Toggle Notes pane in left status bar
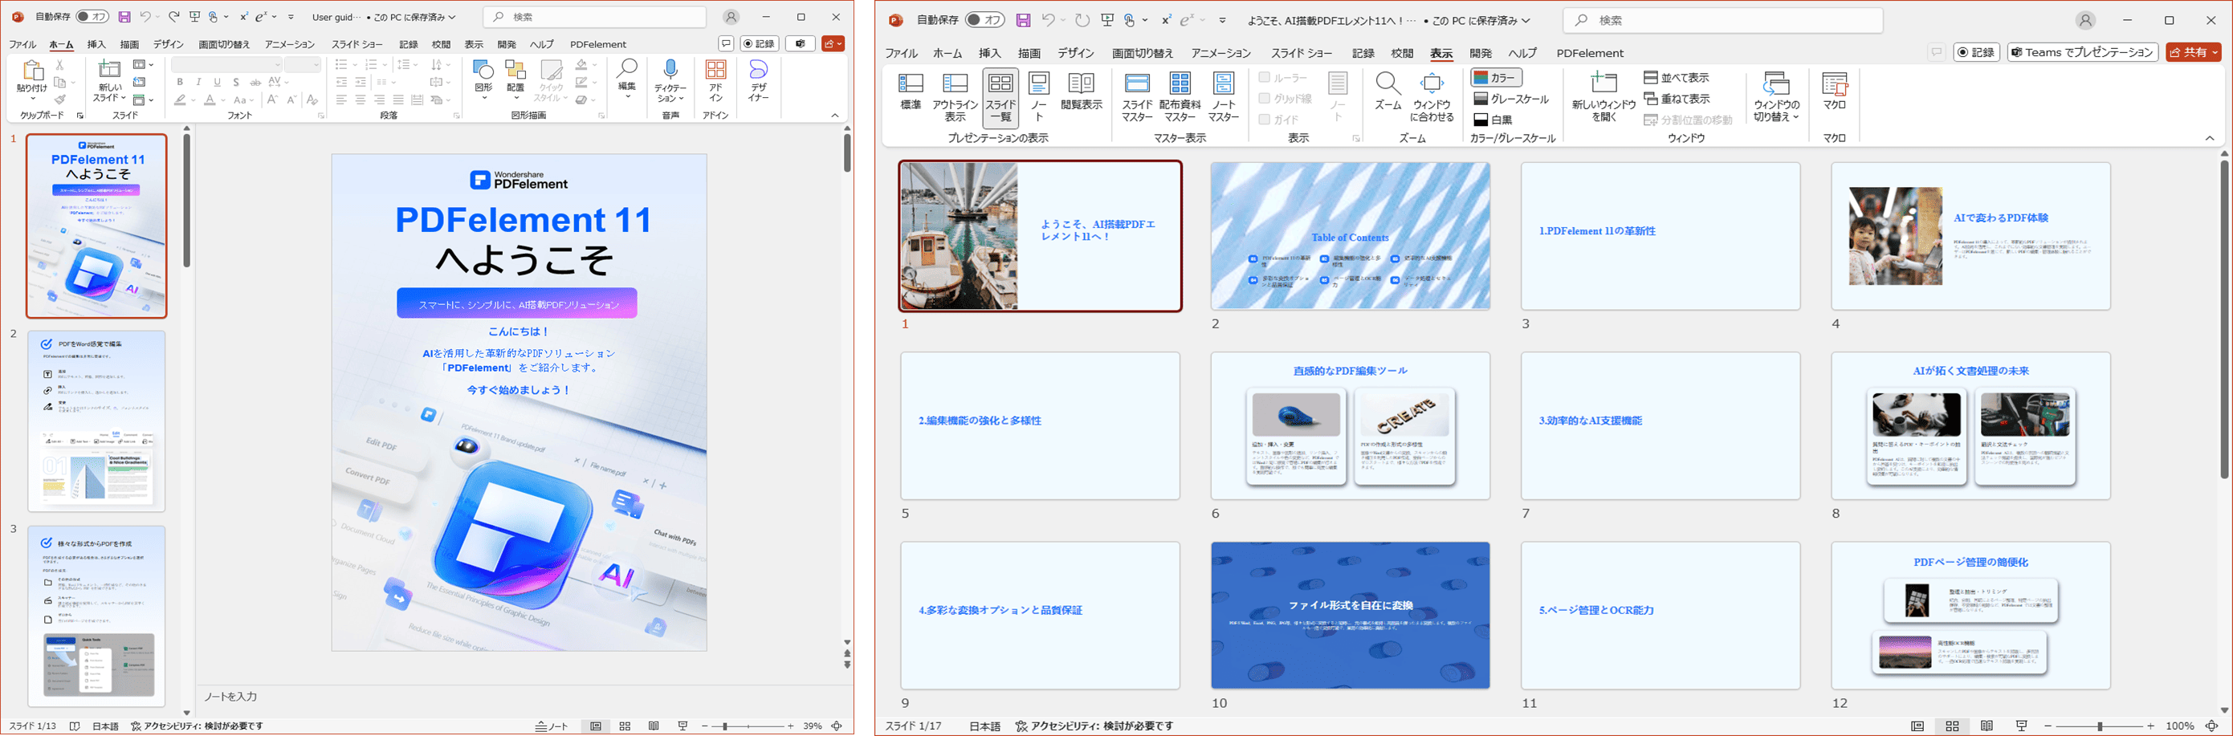Viewport: 2233px width, 736px height. coord(552,726)
